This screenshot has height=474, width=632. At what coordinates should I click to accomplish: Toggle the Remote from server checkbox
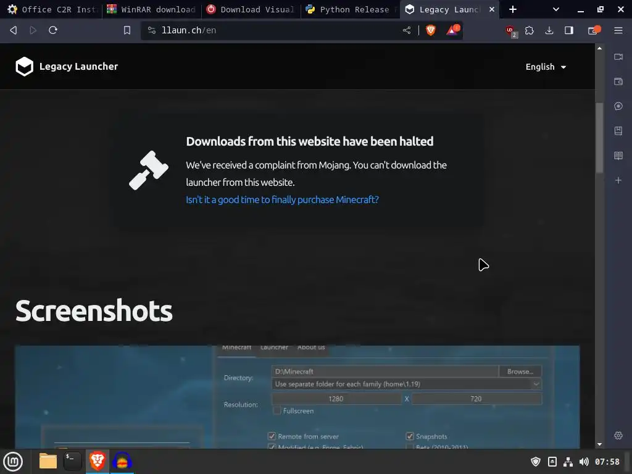[272, 436]
